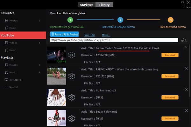Open settings gear for Bodak Yellow.mp3
This screenshot has height=127, width=191.
(x=72, y=118)
